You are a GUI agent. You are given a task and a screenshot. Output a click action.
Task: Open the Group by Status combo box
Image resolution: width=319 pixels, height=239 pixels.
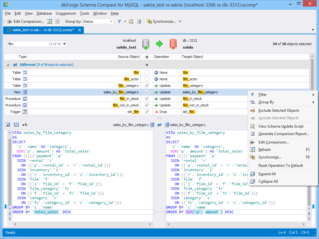(x=98, y=21)
